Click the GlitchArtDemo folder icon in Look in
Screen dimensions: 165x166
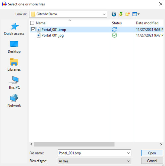[33, 14]
